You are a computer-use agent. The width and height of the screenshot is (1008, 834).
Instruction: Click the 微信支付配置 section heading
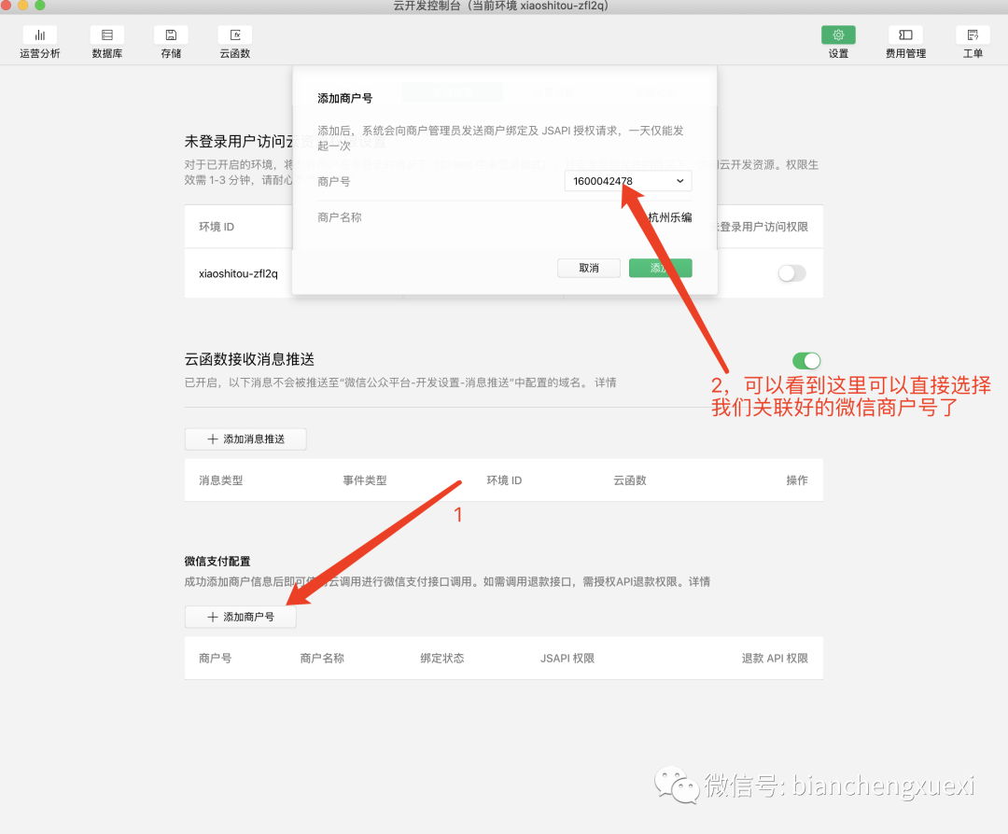pyautogui.click(x=217, y=561)
